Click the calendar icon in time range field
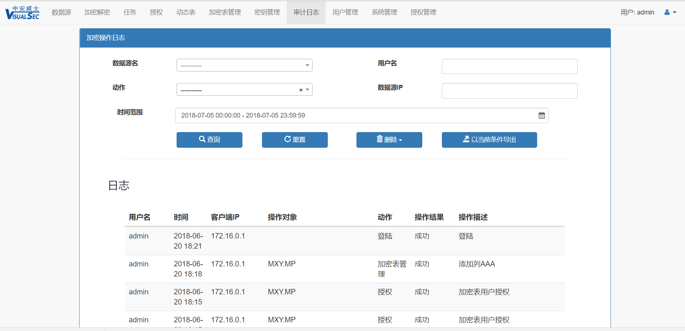The image size is (685, 331). (x=541, y=115)
